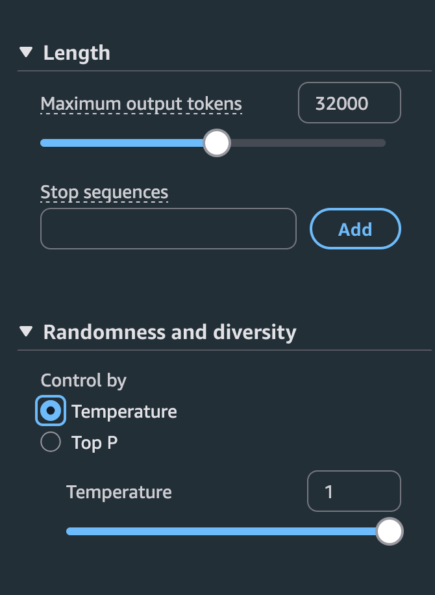
Task: Focus the Maximum output tokens value field
Action: [x=349, y=103]
